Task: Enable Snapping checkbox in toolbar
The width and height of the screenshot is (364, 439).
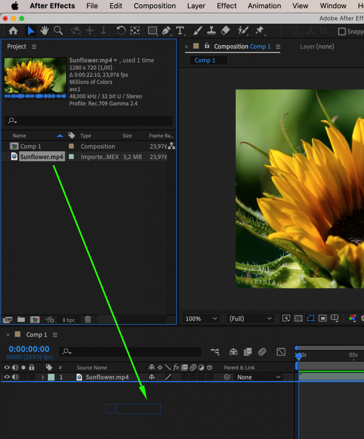Action: (x=342, y=31)
